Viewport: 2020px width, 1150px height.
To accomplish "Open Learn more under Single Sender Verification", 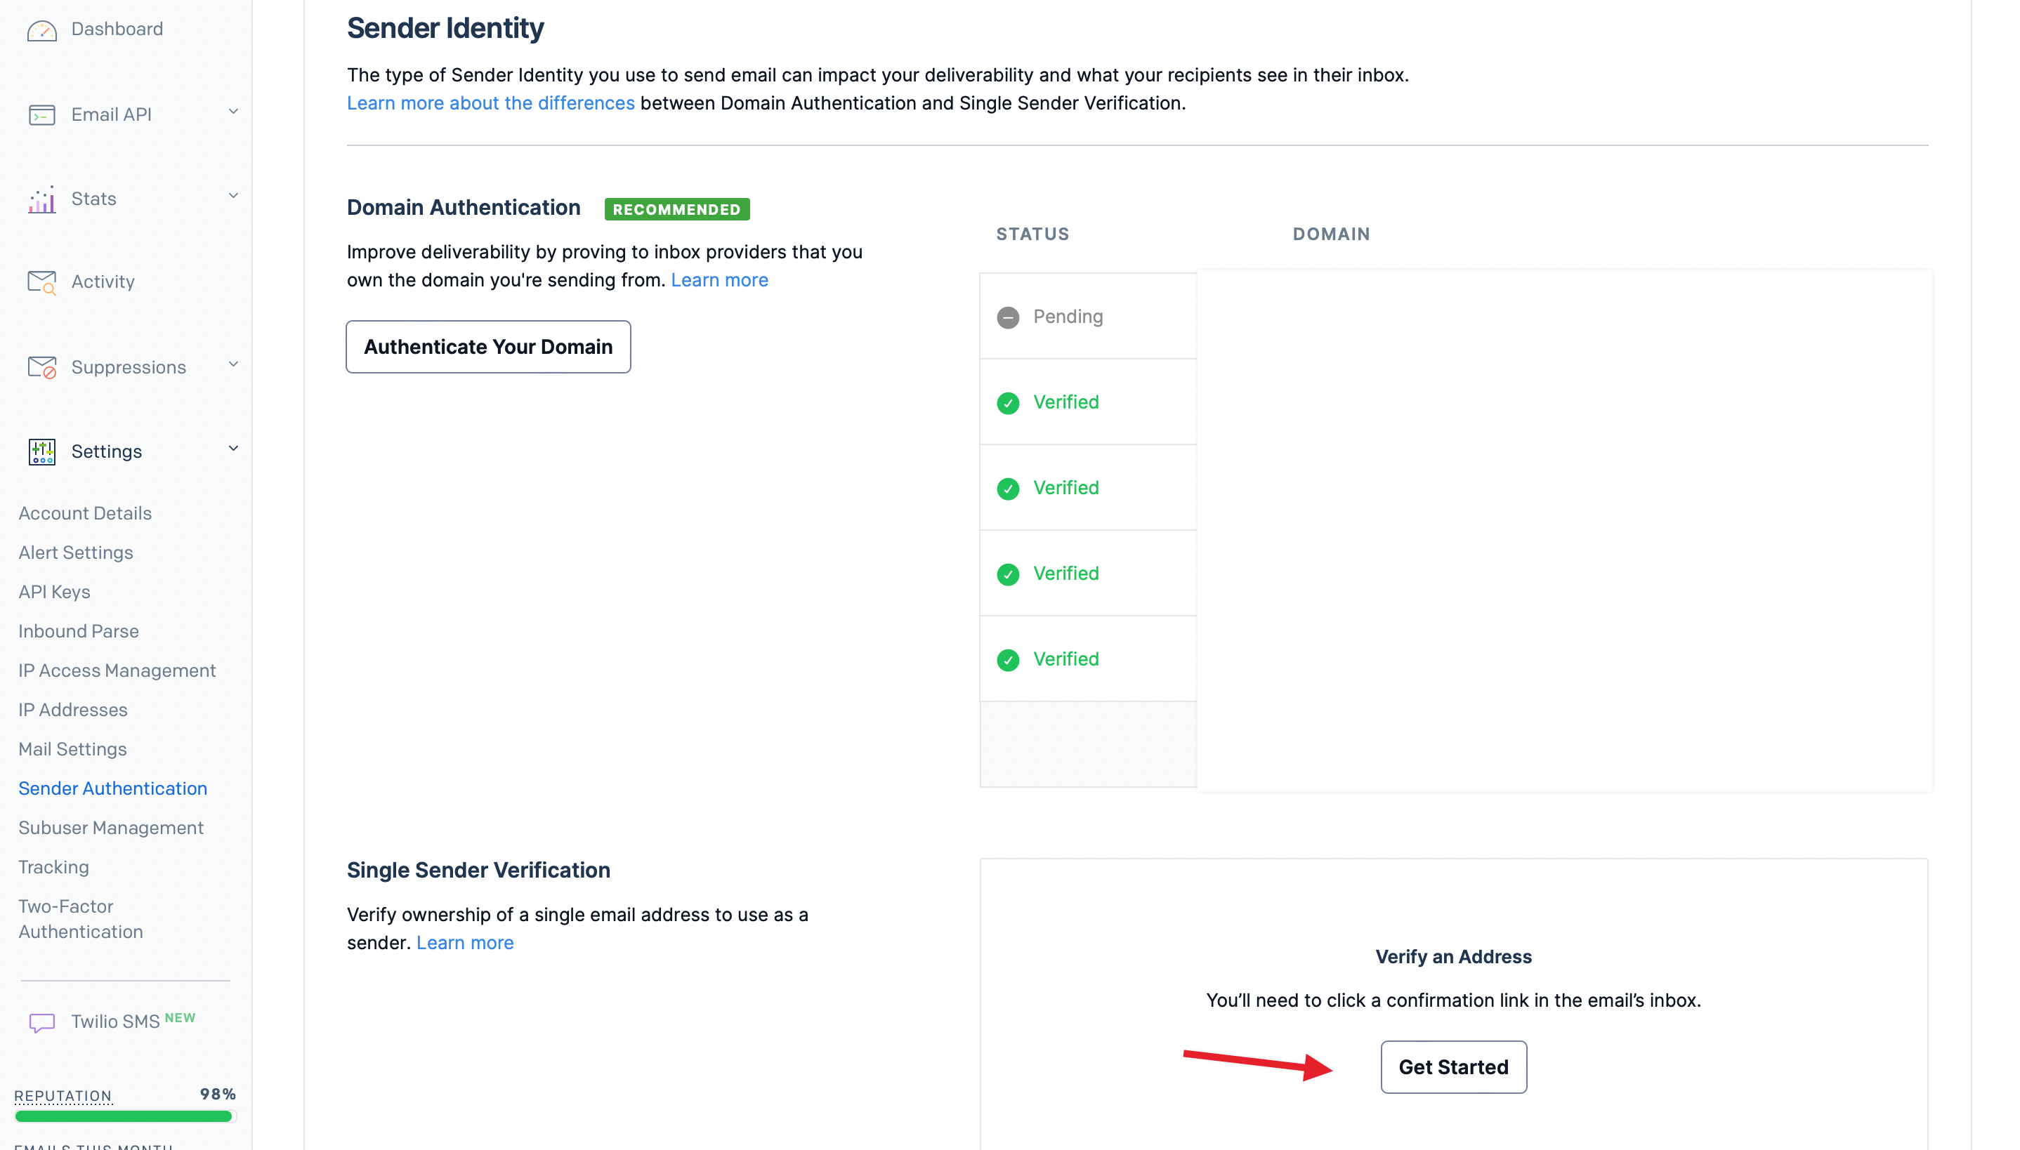I will (464, 943).
